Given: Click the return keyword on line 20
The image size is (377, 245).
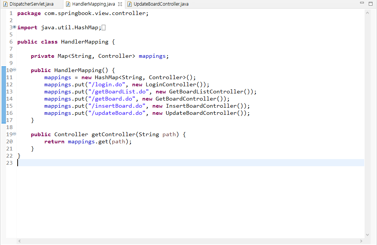Looking at the screenshot, I should point(54,141).
